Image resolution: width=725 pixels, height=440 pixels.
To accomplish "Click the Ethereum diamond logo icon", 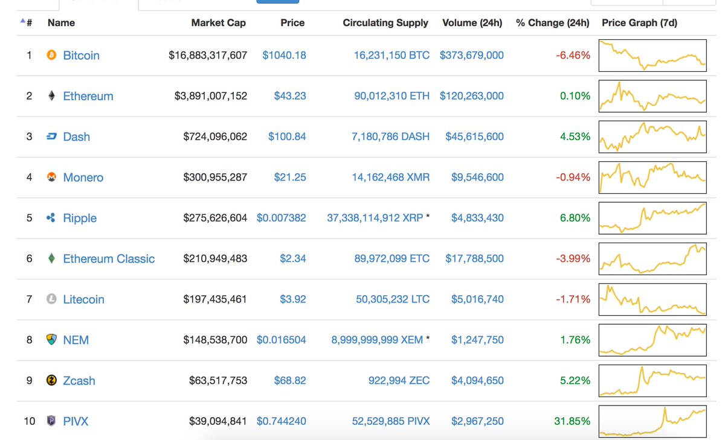I will 51,95.
